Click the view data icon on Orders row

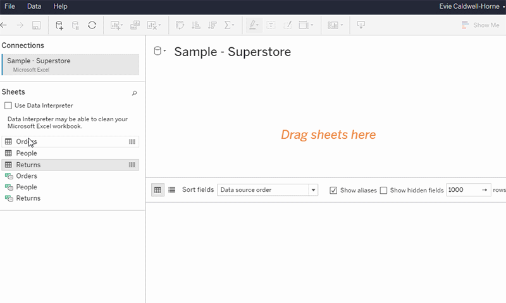132,141
